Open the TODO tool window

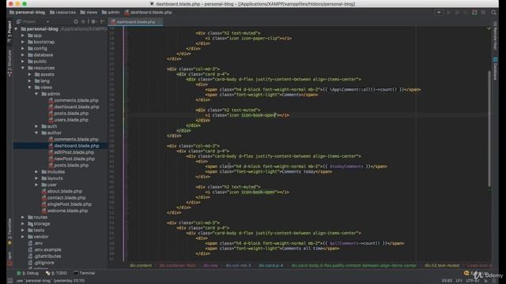click(56, 273)
